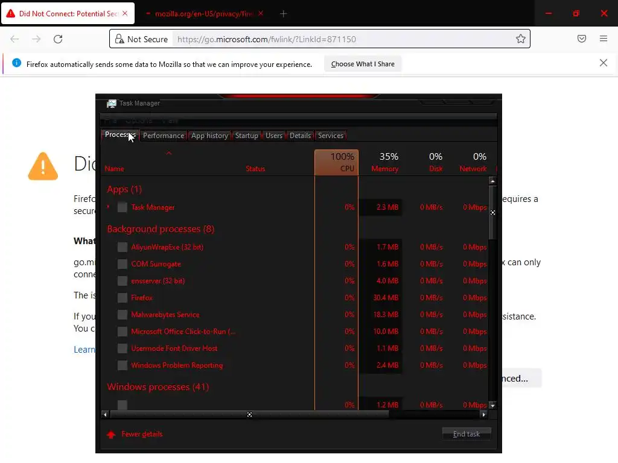This screenshot has height=463, width=618.
Task: Select the 'Windows Problem Reporting' process row
Action: pos(295,365)
